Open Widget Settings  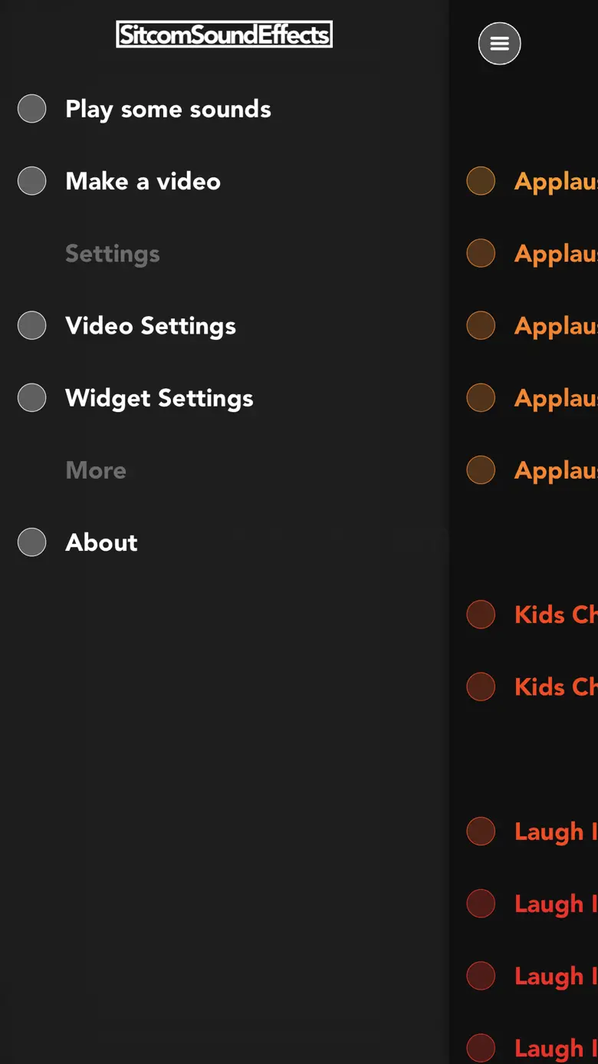point(159,398)
